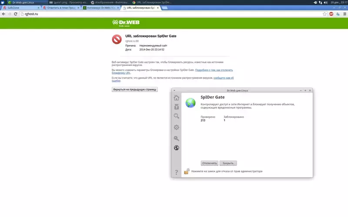The height and width of the screenshot is (217, 348).
Task: Click the address bar showing rghost.ru
Action: tap(171, 14)
